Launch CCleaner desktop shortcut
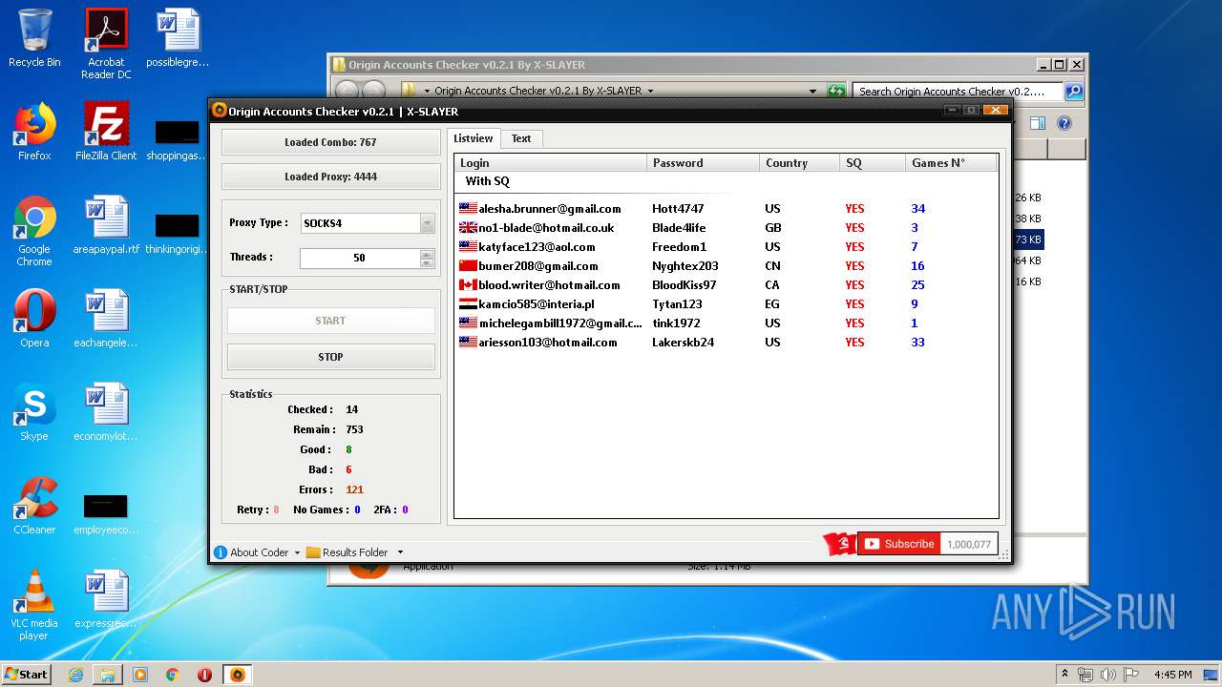1222x687 pixels. click(34, 506)
